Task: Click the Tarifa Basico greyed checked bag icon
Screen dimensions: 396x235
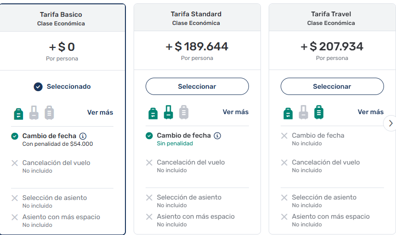Action: (x=49, y=113)
